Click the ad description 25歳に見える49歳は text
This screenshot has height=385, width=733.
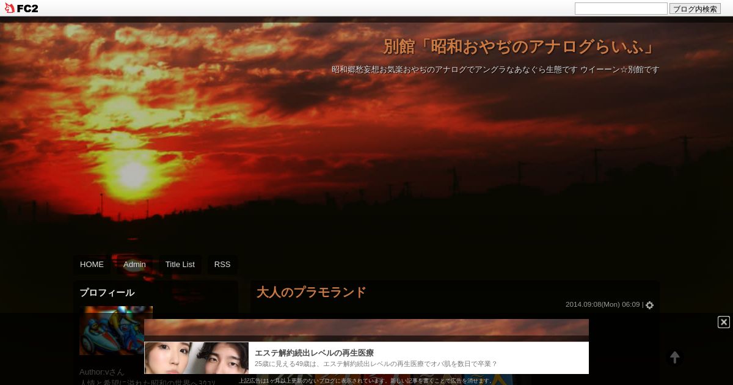coord(376,364)
